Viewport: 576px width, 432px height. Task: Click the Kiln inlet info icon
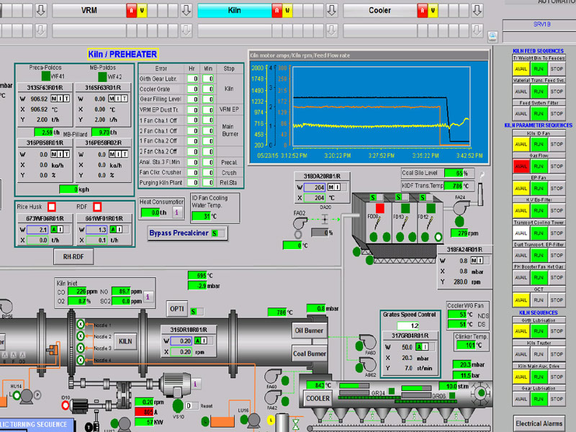pos(148,295)
